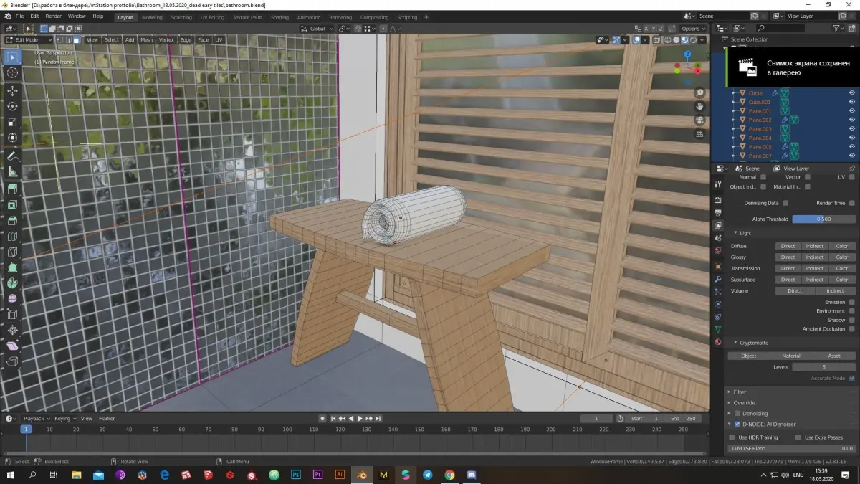Collapse the Cryptomatte panel
Screen dimensions: 860x484
[735, 343]
